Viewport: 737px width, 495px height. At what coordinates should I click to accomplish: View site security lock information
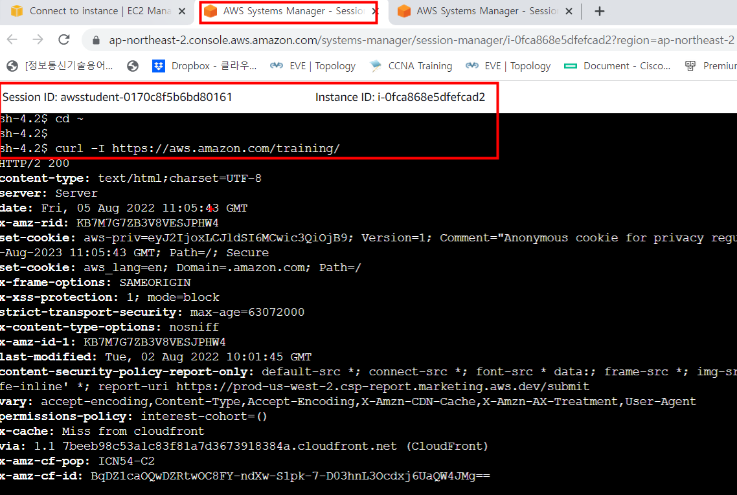tap(96, 40)
